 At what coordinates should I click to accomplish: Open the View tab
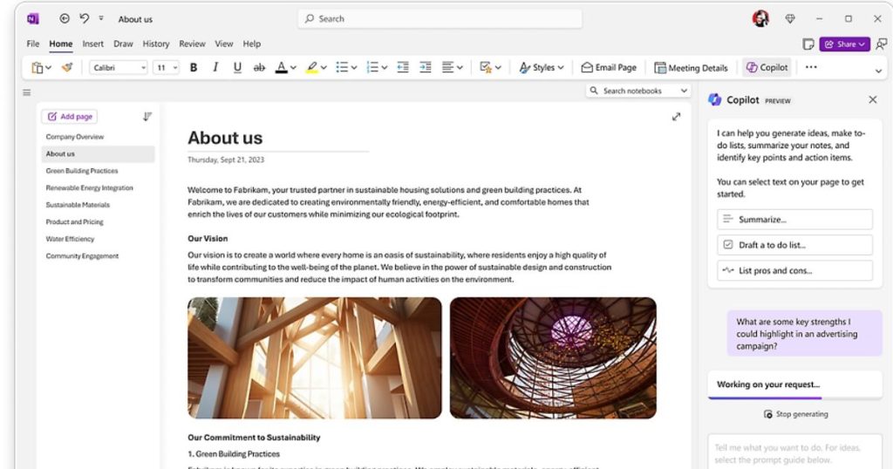[x=224, y=44]
